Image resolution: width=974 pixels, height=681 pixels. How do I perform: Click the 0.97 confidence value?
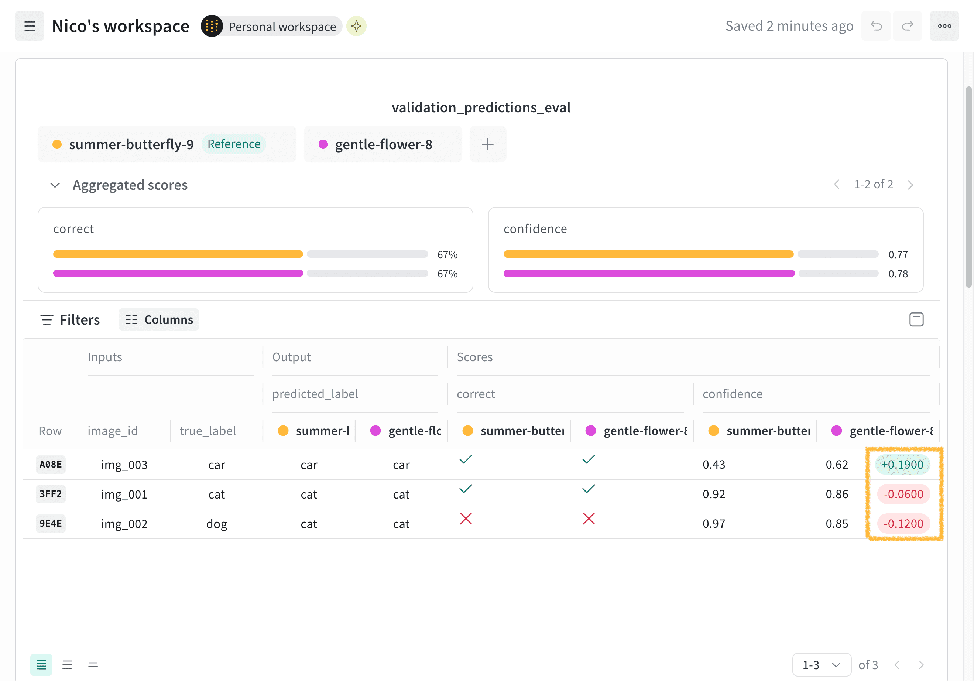click(714, 524)
